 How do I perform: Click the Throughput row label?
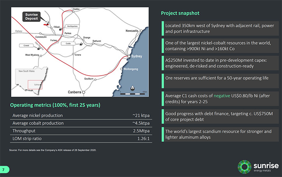24,131
